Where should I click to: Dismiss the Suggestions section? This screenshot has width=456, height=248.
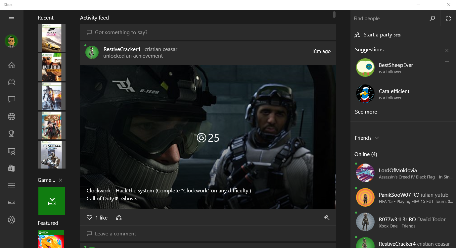(447, 50)
